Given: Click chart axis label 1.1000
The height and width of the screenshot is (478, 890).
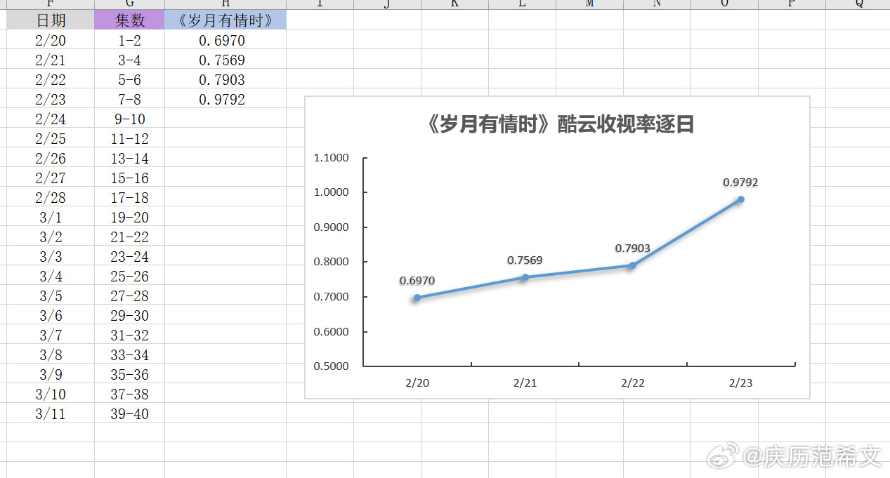Looking at the screenshot, I should pos(331,158).
